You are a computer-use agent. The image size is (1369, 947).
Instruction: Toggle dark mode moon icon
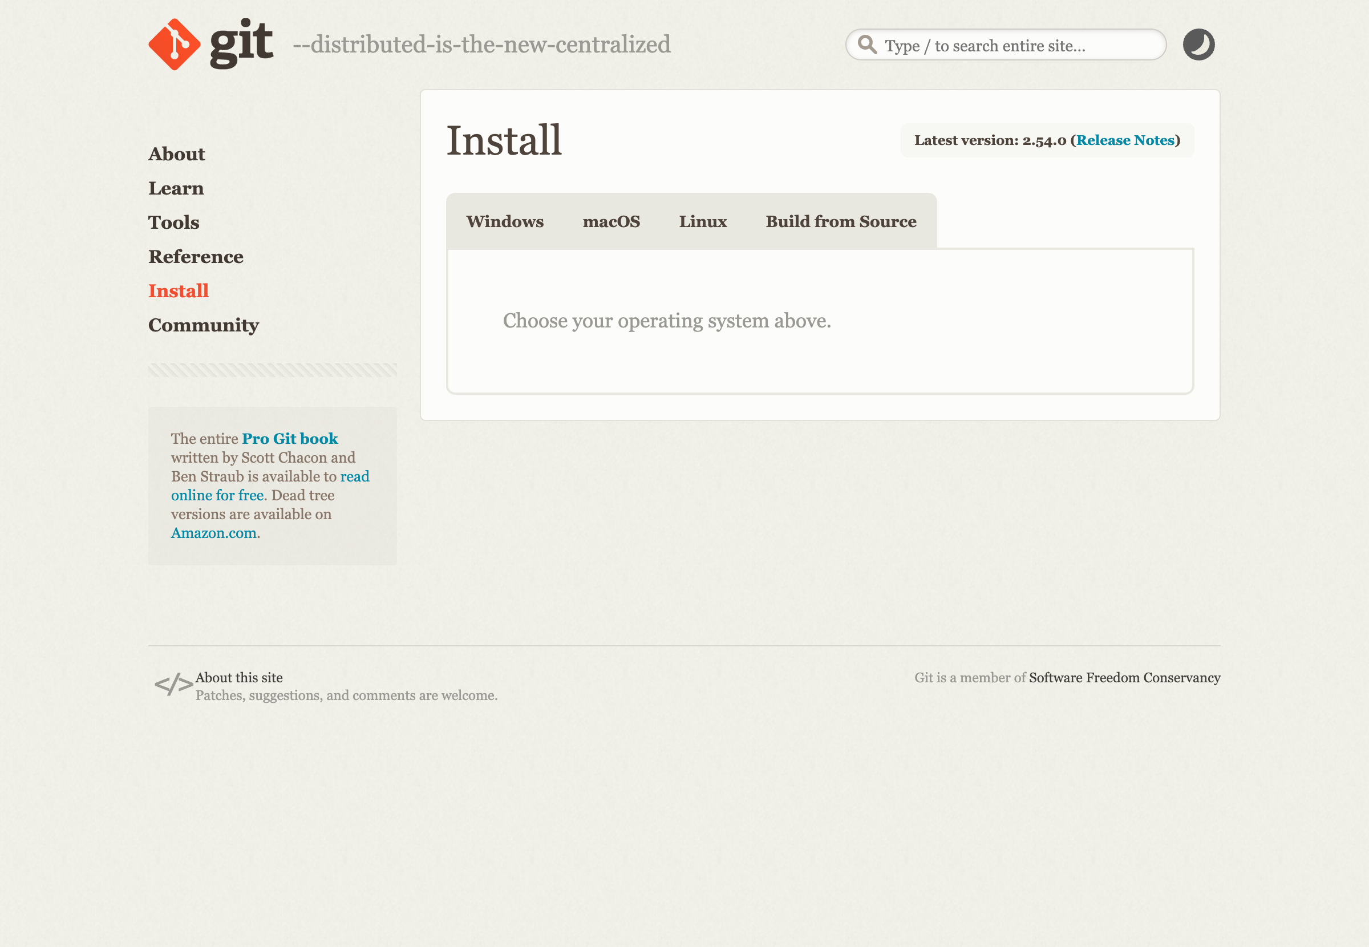click(x=1198, y=44)
